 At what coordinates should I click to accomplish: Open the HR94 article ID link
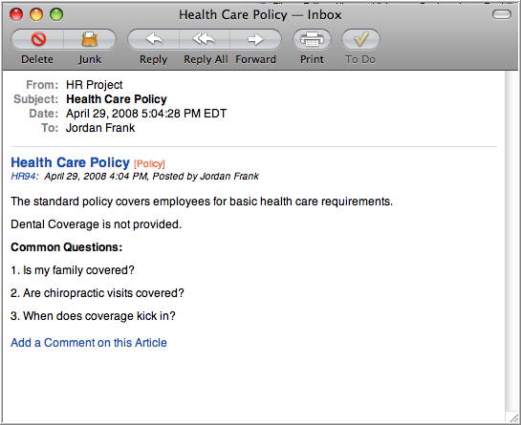[x=23, y=176]
